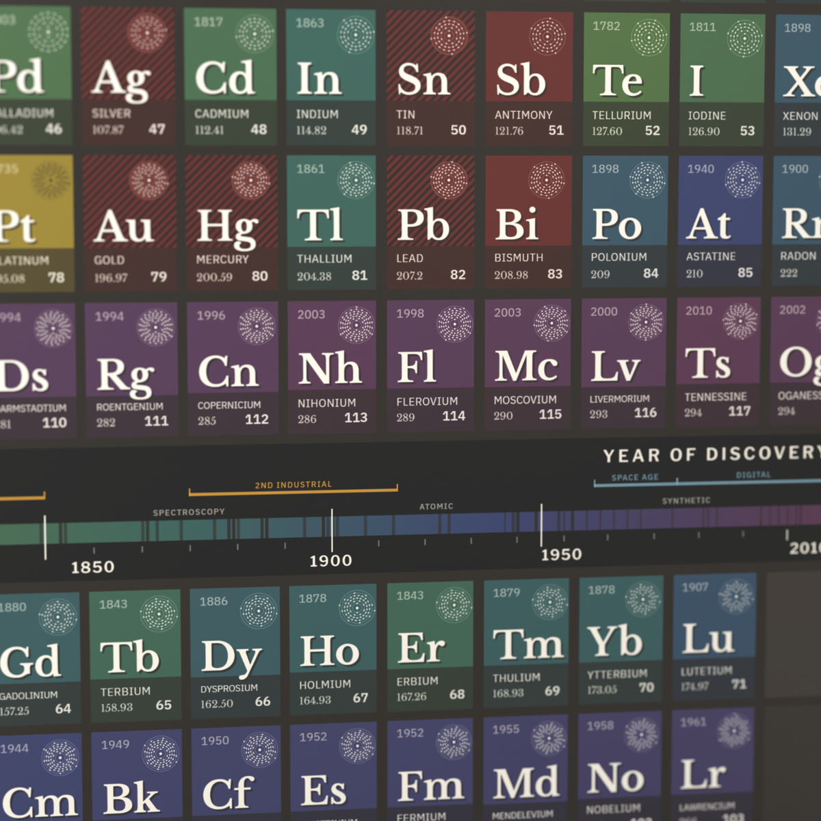This screenshot has width=821, height=821.
Task: Click the 1811 discovery year on Iodine
Action: click(702, 27)
